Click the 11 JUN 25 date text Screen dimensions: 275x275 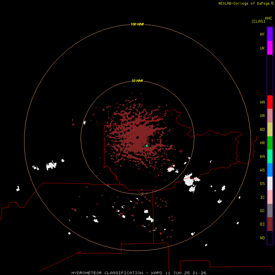177,273
